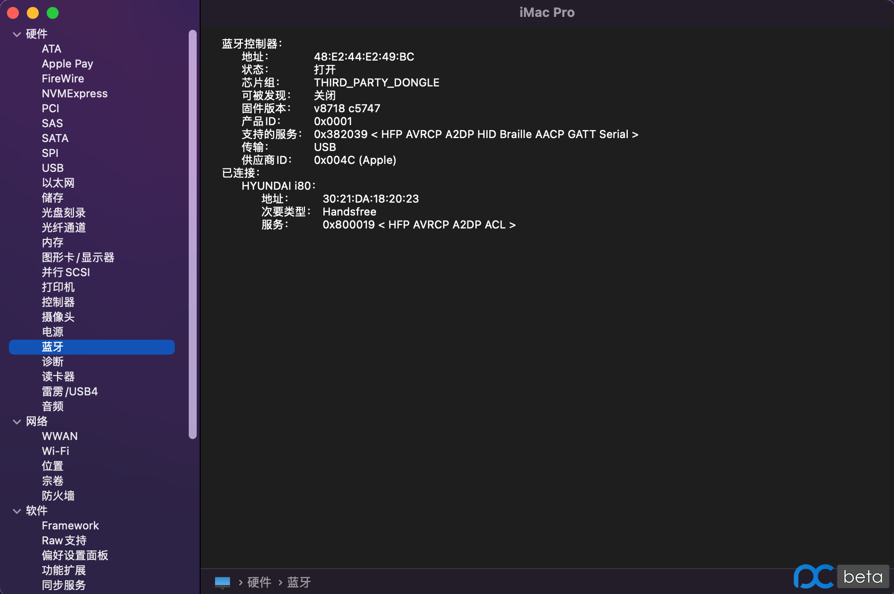
Task: Click device address 30:21:DA:18:20:23
Action: (371, 199)
